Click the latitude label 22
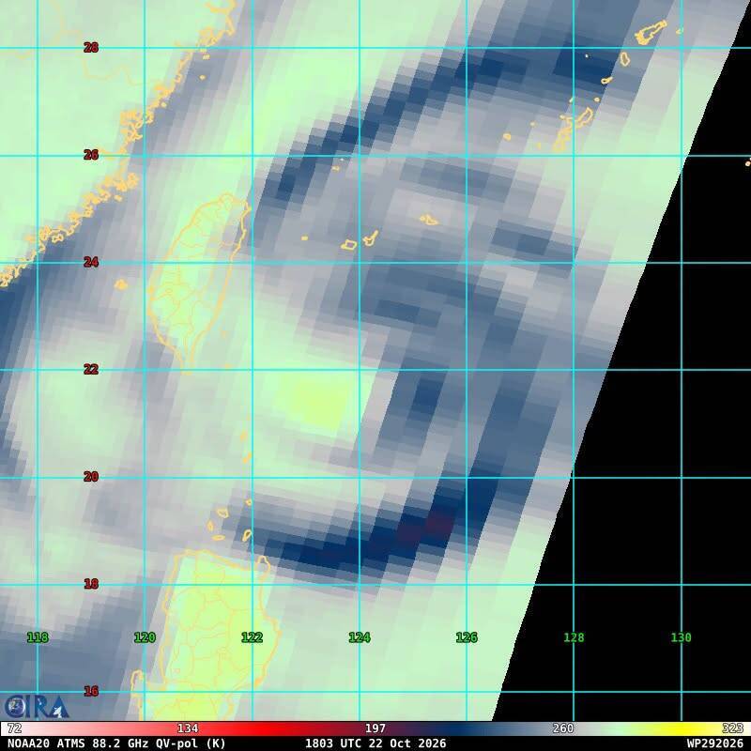The image size is (751, 751). tap(91, 369)
